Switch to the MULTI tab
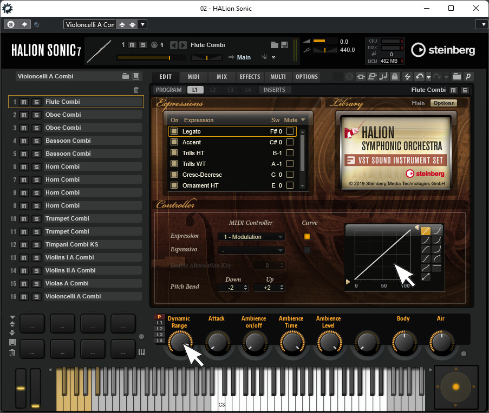This screenshot has height=413, width=489. [x=278, y=77]
